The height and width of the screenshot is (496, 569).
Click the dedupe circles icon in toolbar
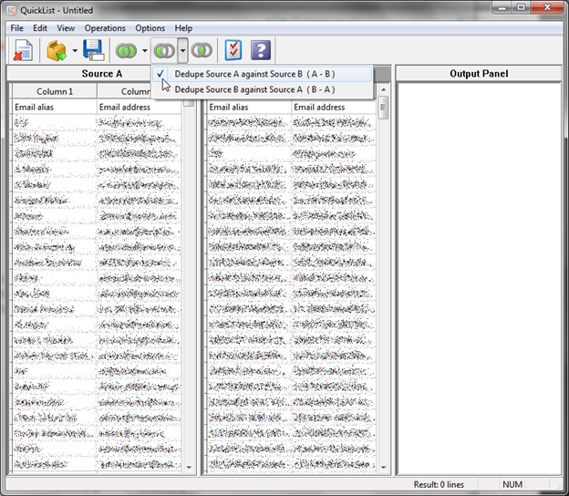point(164,50)
